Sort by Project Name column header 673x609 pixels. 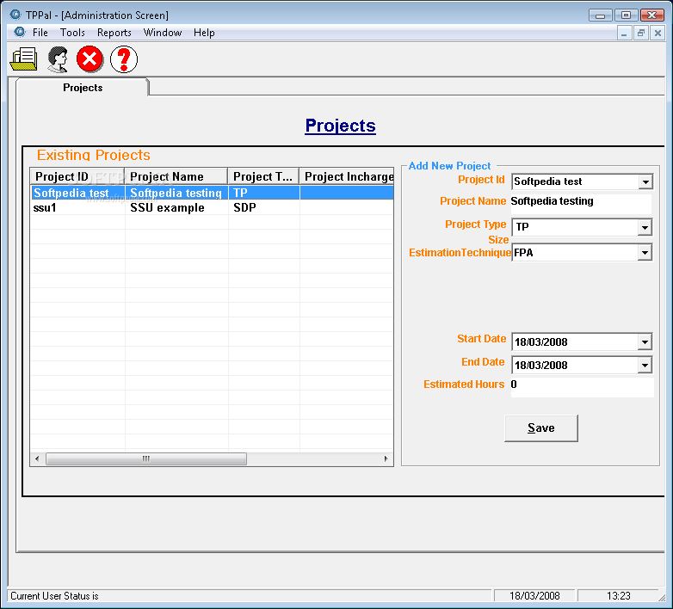coord(176,176)
